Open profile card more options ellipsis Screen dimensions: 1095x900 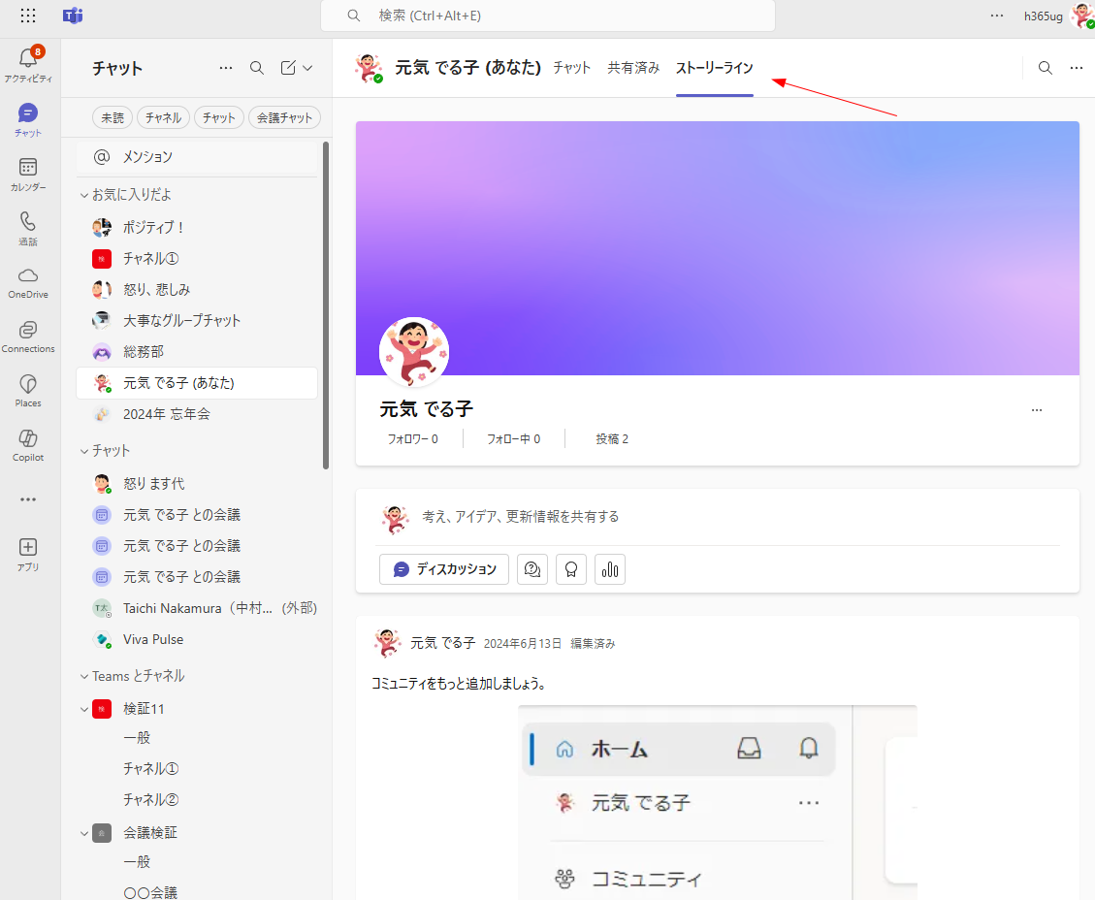pos(1037,410)
